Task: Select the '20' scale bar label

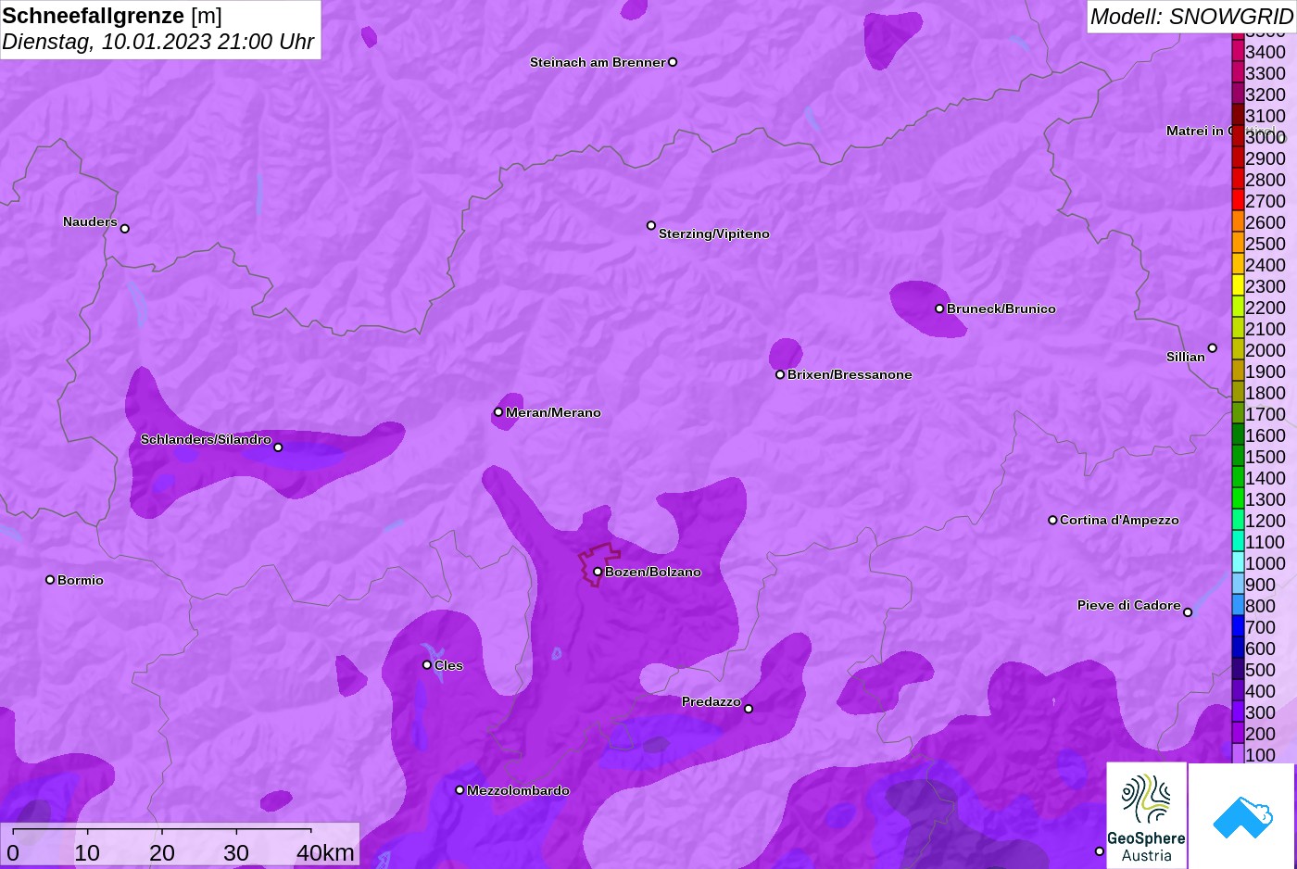Action: [x=162, y=852]
